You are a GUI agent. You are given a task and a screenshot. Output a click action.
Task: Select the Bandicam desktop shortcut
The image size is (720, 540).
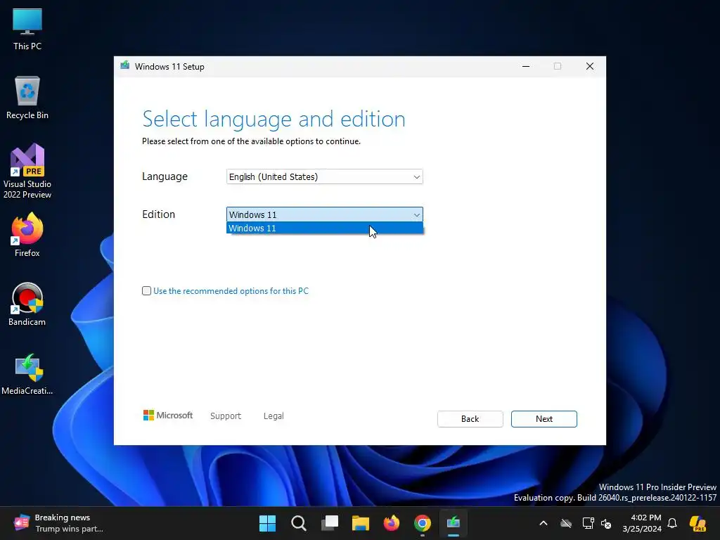click(27, 304)
